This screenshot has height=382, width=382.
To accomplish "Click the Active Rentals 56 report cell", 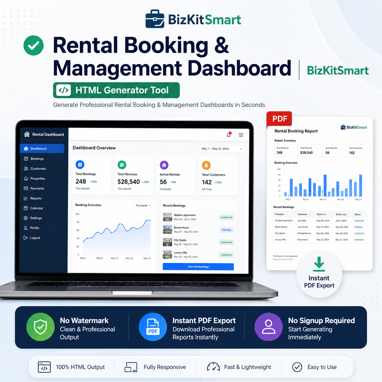I will pyautogui.click(x=334, y=151).
